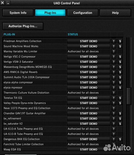
Task: Start demo for bx_refinement
Action: [88, 119]
